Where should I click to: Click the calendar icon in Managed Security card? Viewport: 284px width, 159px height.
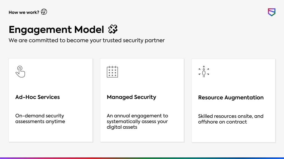coord(112,72)
